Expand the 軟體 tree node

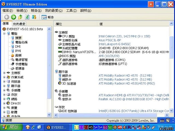pyautogui.click(x=4, y=112)
